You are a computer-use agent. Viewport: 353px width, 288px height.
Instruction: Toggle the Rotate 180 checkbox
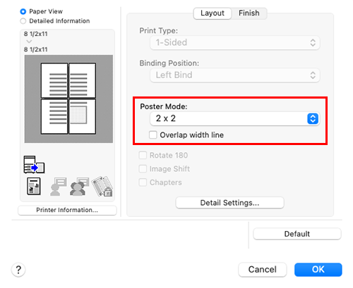(143, 156)
